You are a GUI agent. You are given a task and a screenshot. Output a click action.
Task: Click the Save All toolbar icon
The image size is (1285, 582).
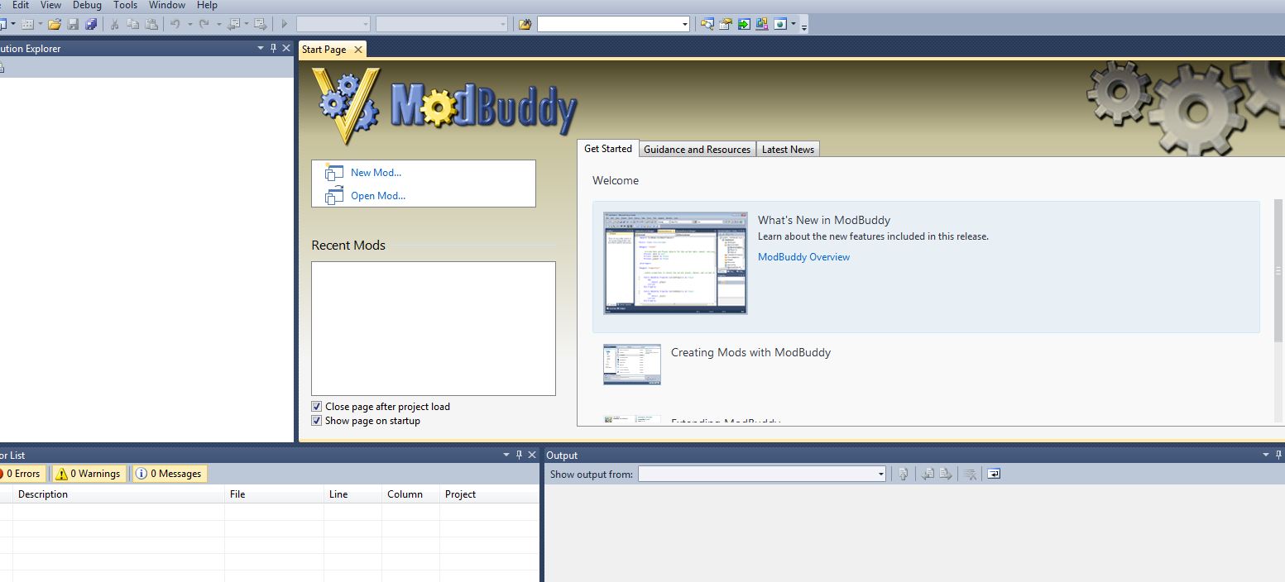tap(91, 24)
